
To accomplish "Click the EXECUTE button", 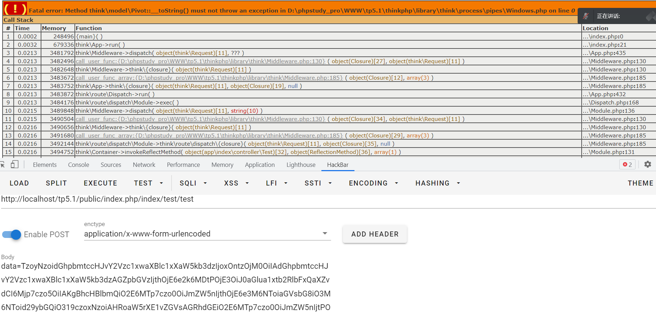I will point(100,183).
